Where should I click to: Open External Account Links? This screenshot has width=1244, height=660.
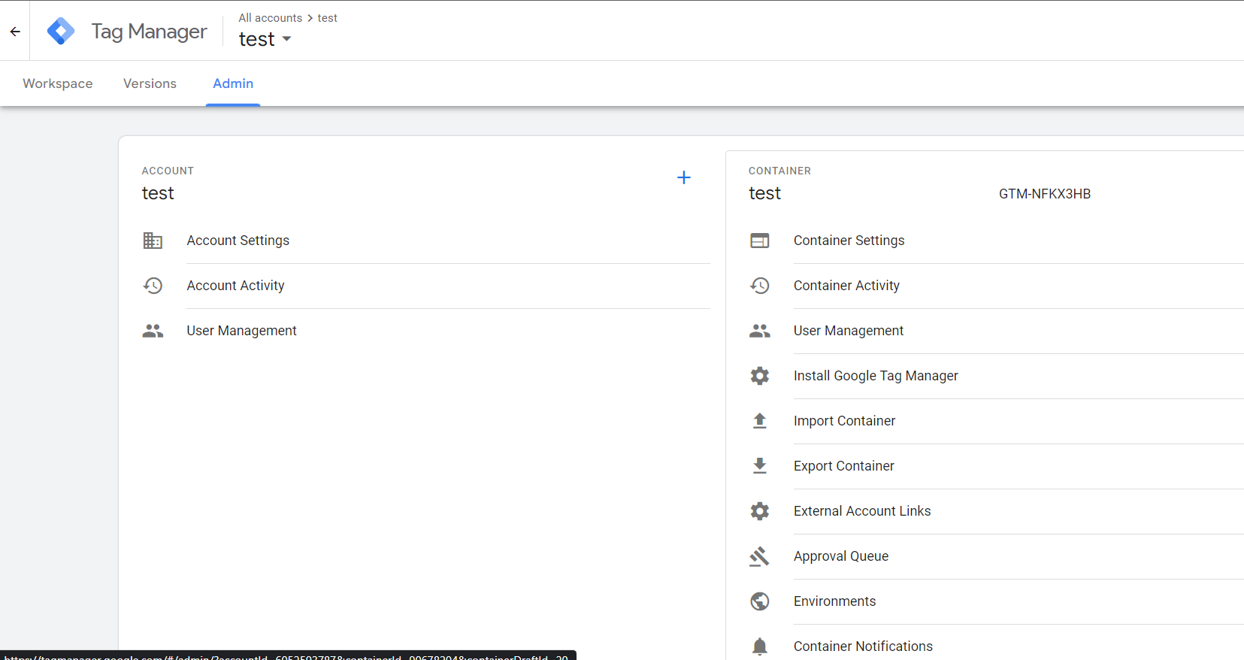(862, 511)
